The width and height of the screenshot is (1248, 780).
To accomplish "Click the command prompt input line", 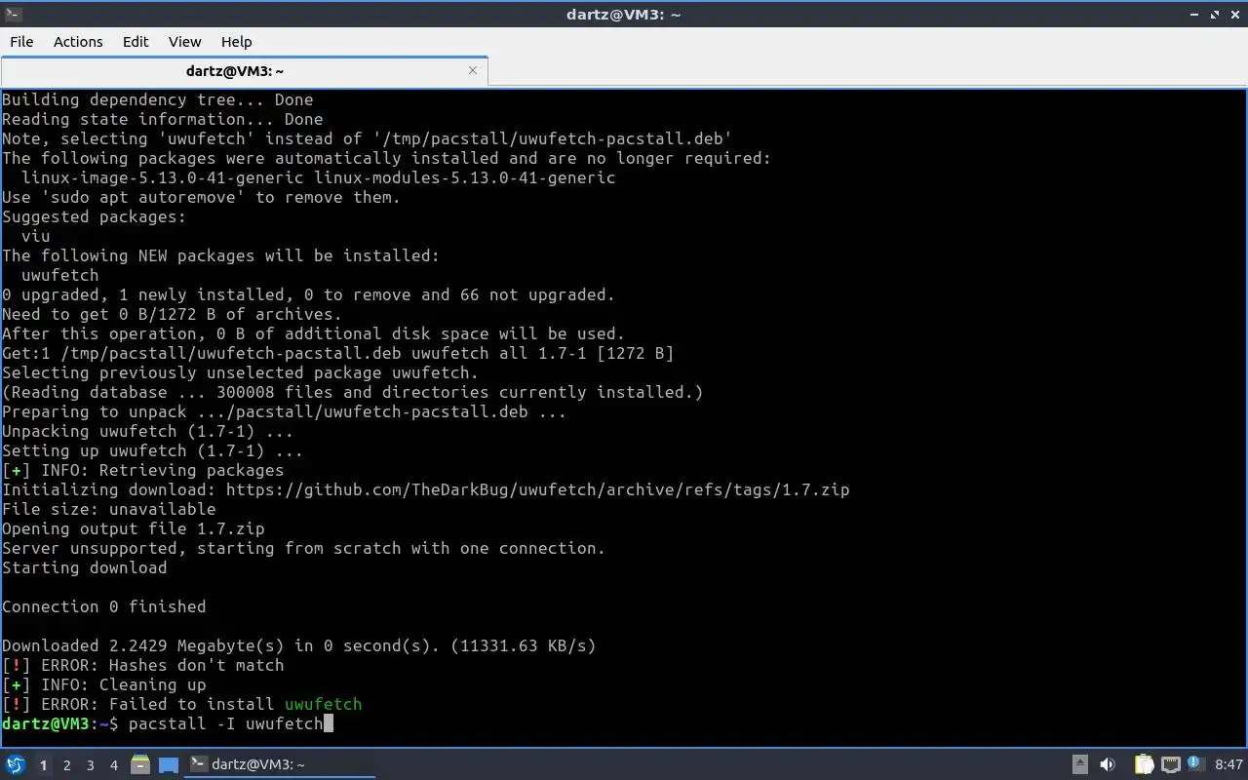I will (x=168, y=723).
